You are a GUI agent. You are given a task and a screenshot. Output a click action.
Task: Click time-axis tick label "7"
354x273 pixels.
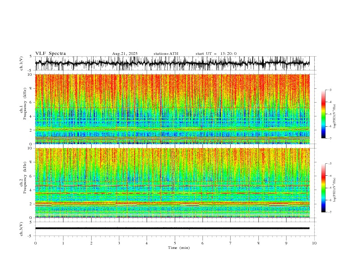[231, 243]
